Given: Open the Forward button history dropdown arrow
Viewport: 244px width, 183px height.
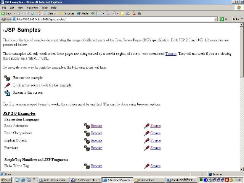Looking at the screenshot, I should [x=22, y=14].
